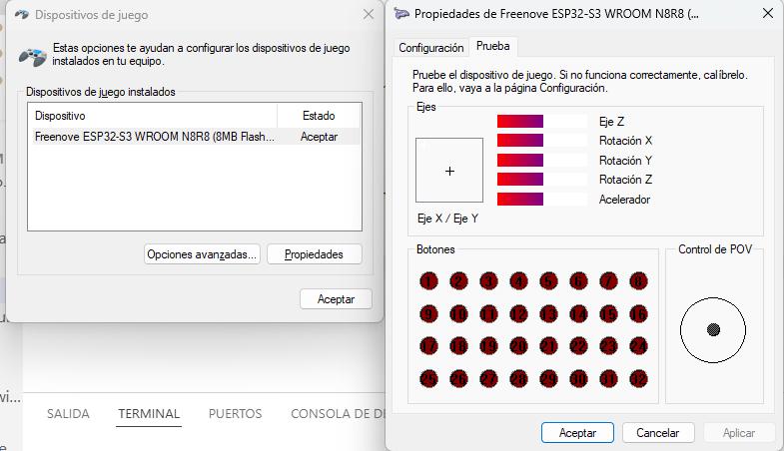Click the Rotación X axis bar
This screenshot has width=784, height=451.
tap(542, 141)
